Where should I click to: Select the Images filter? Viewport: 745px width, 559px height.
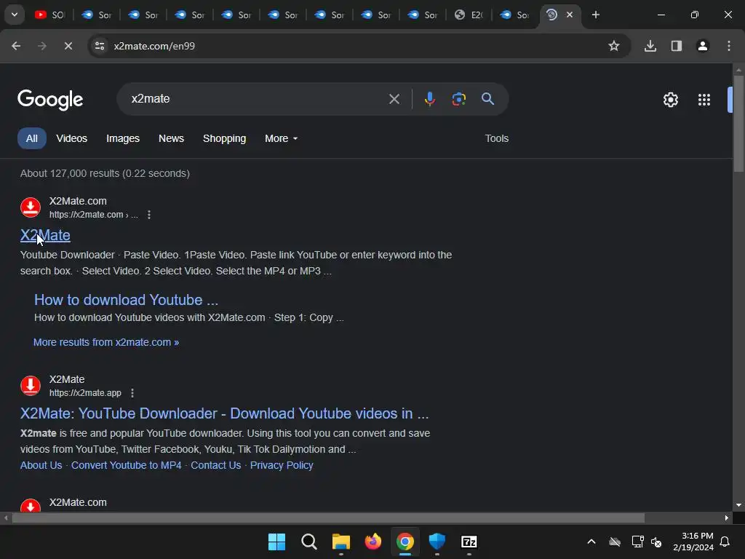[x=122, y=139]
